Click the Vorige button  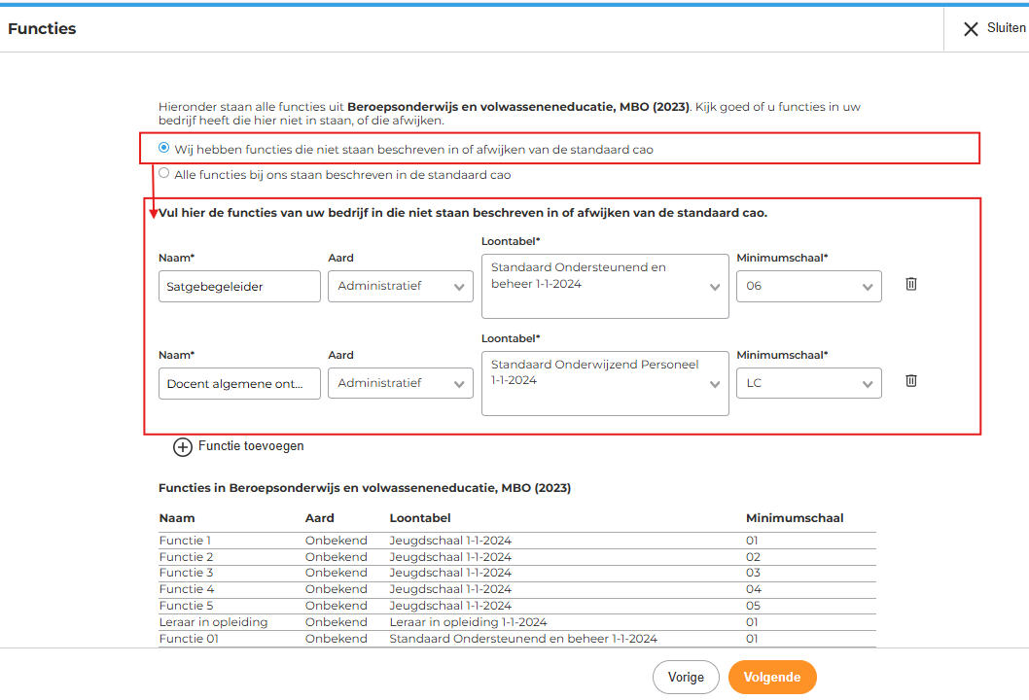tap(686, 677)
